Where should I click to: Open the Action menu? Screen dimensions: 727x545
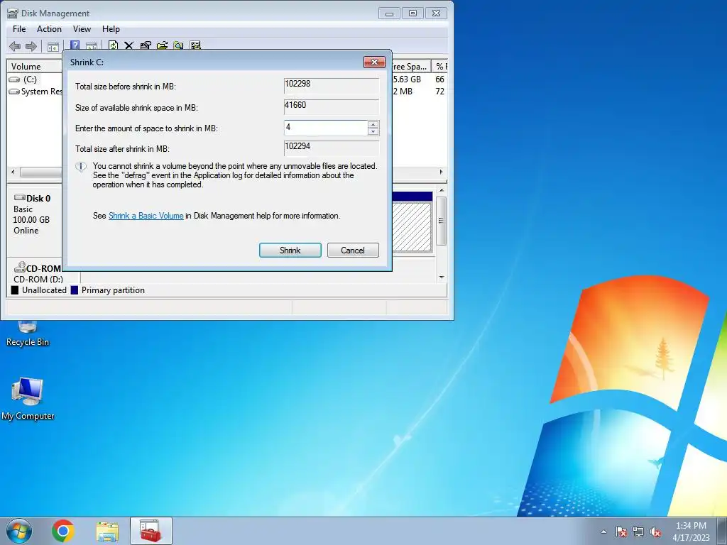pyautogui.click(x=49, y=28)
